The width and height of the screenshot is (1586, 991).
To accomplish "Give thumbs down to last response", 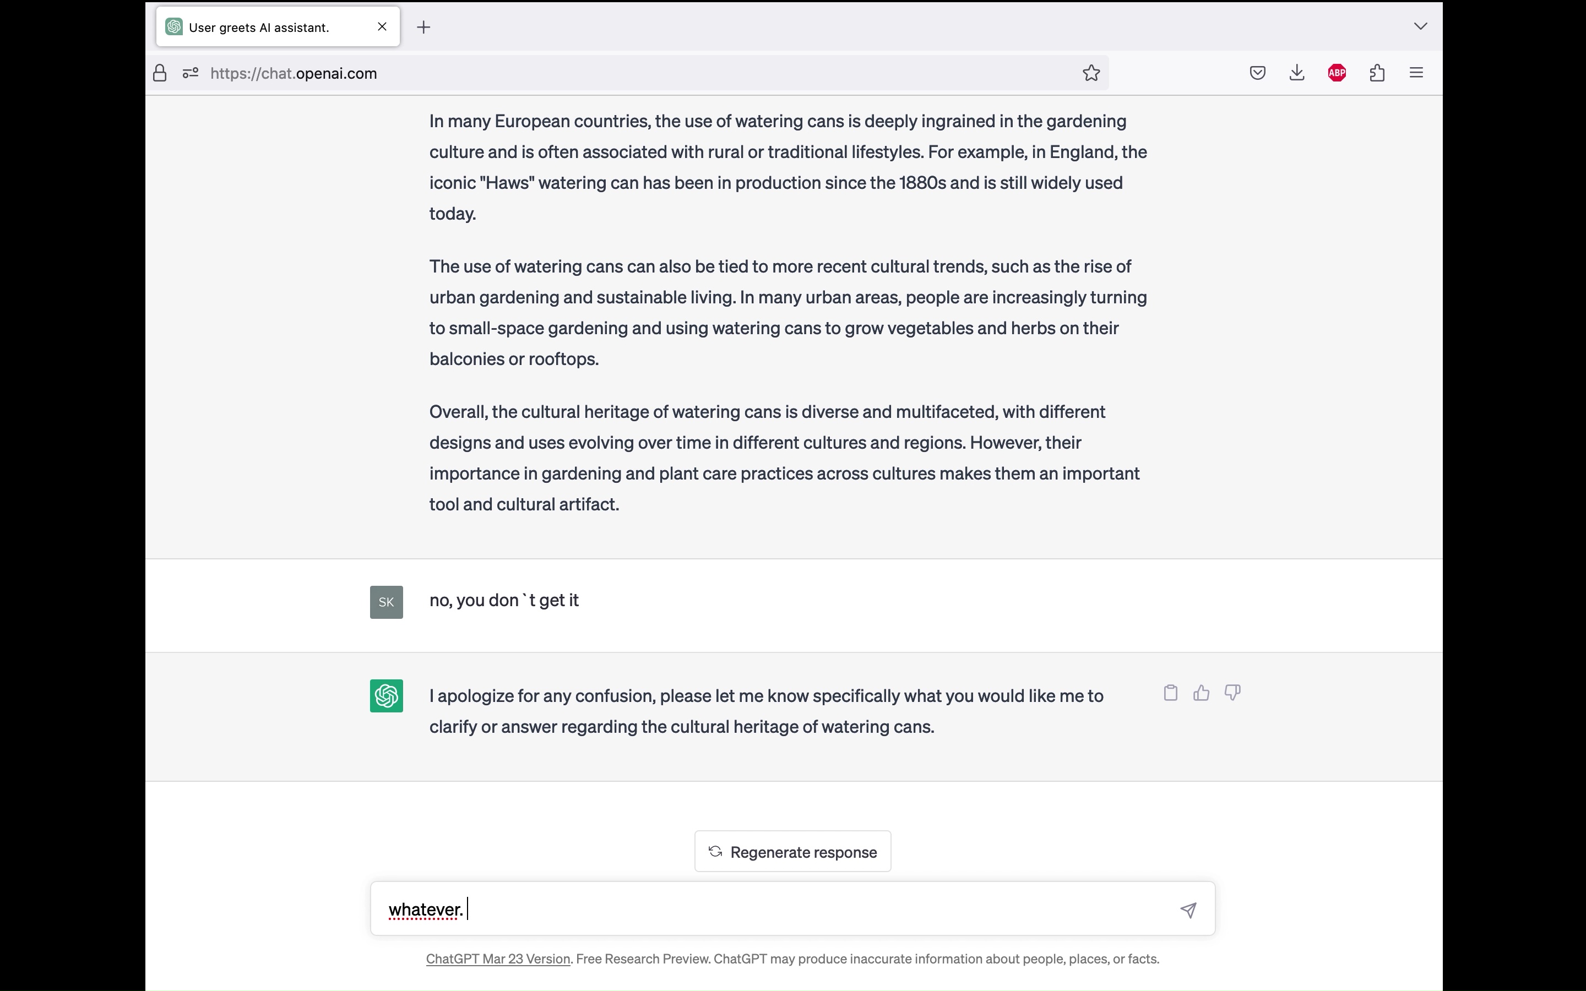I will coord(1232,693).
